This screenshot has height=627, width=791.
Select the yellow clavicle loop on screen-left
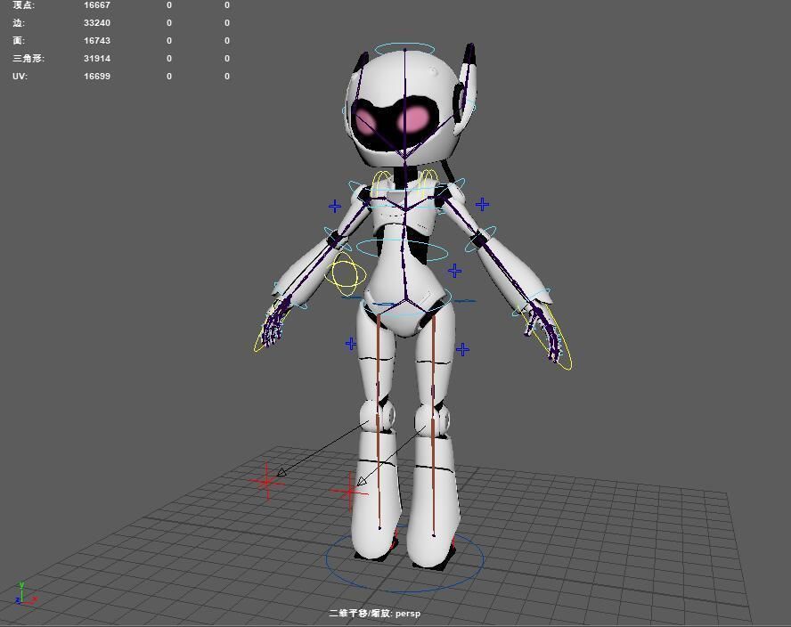pyautogui.click(x=381, y=184)
